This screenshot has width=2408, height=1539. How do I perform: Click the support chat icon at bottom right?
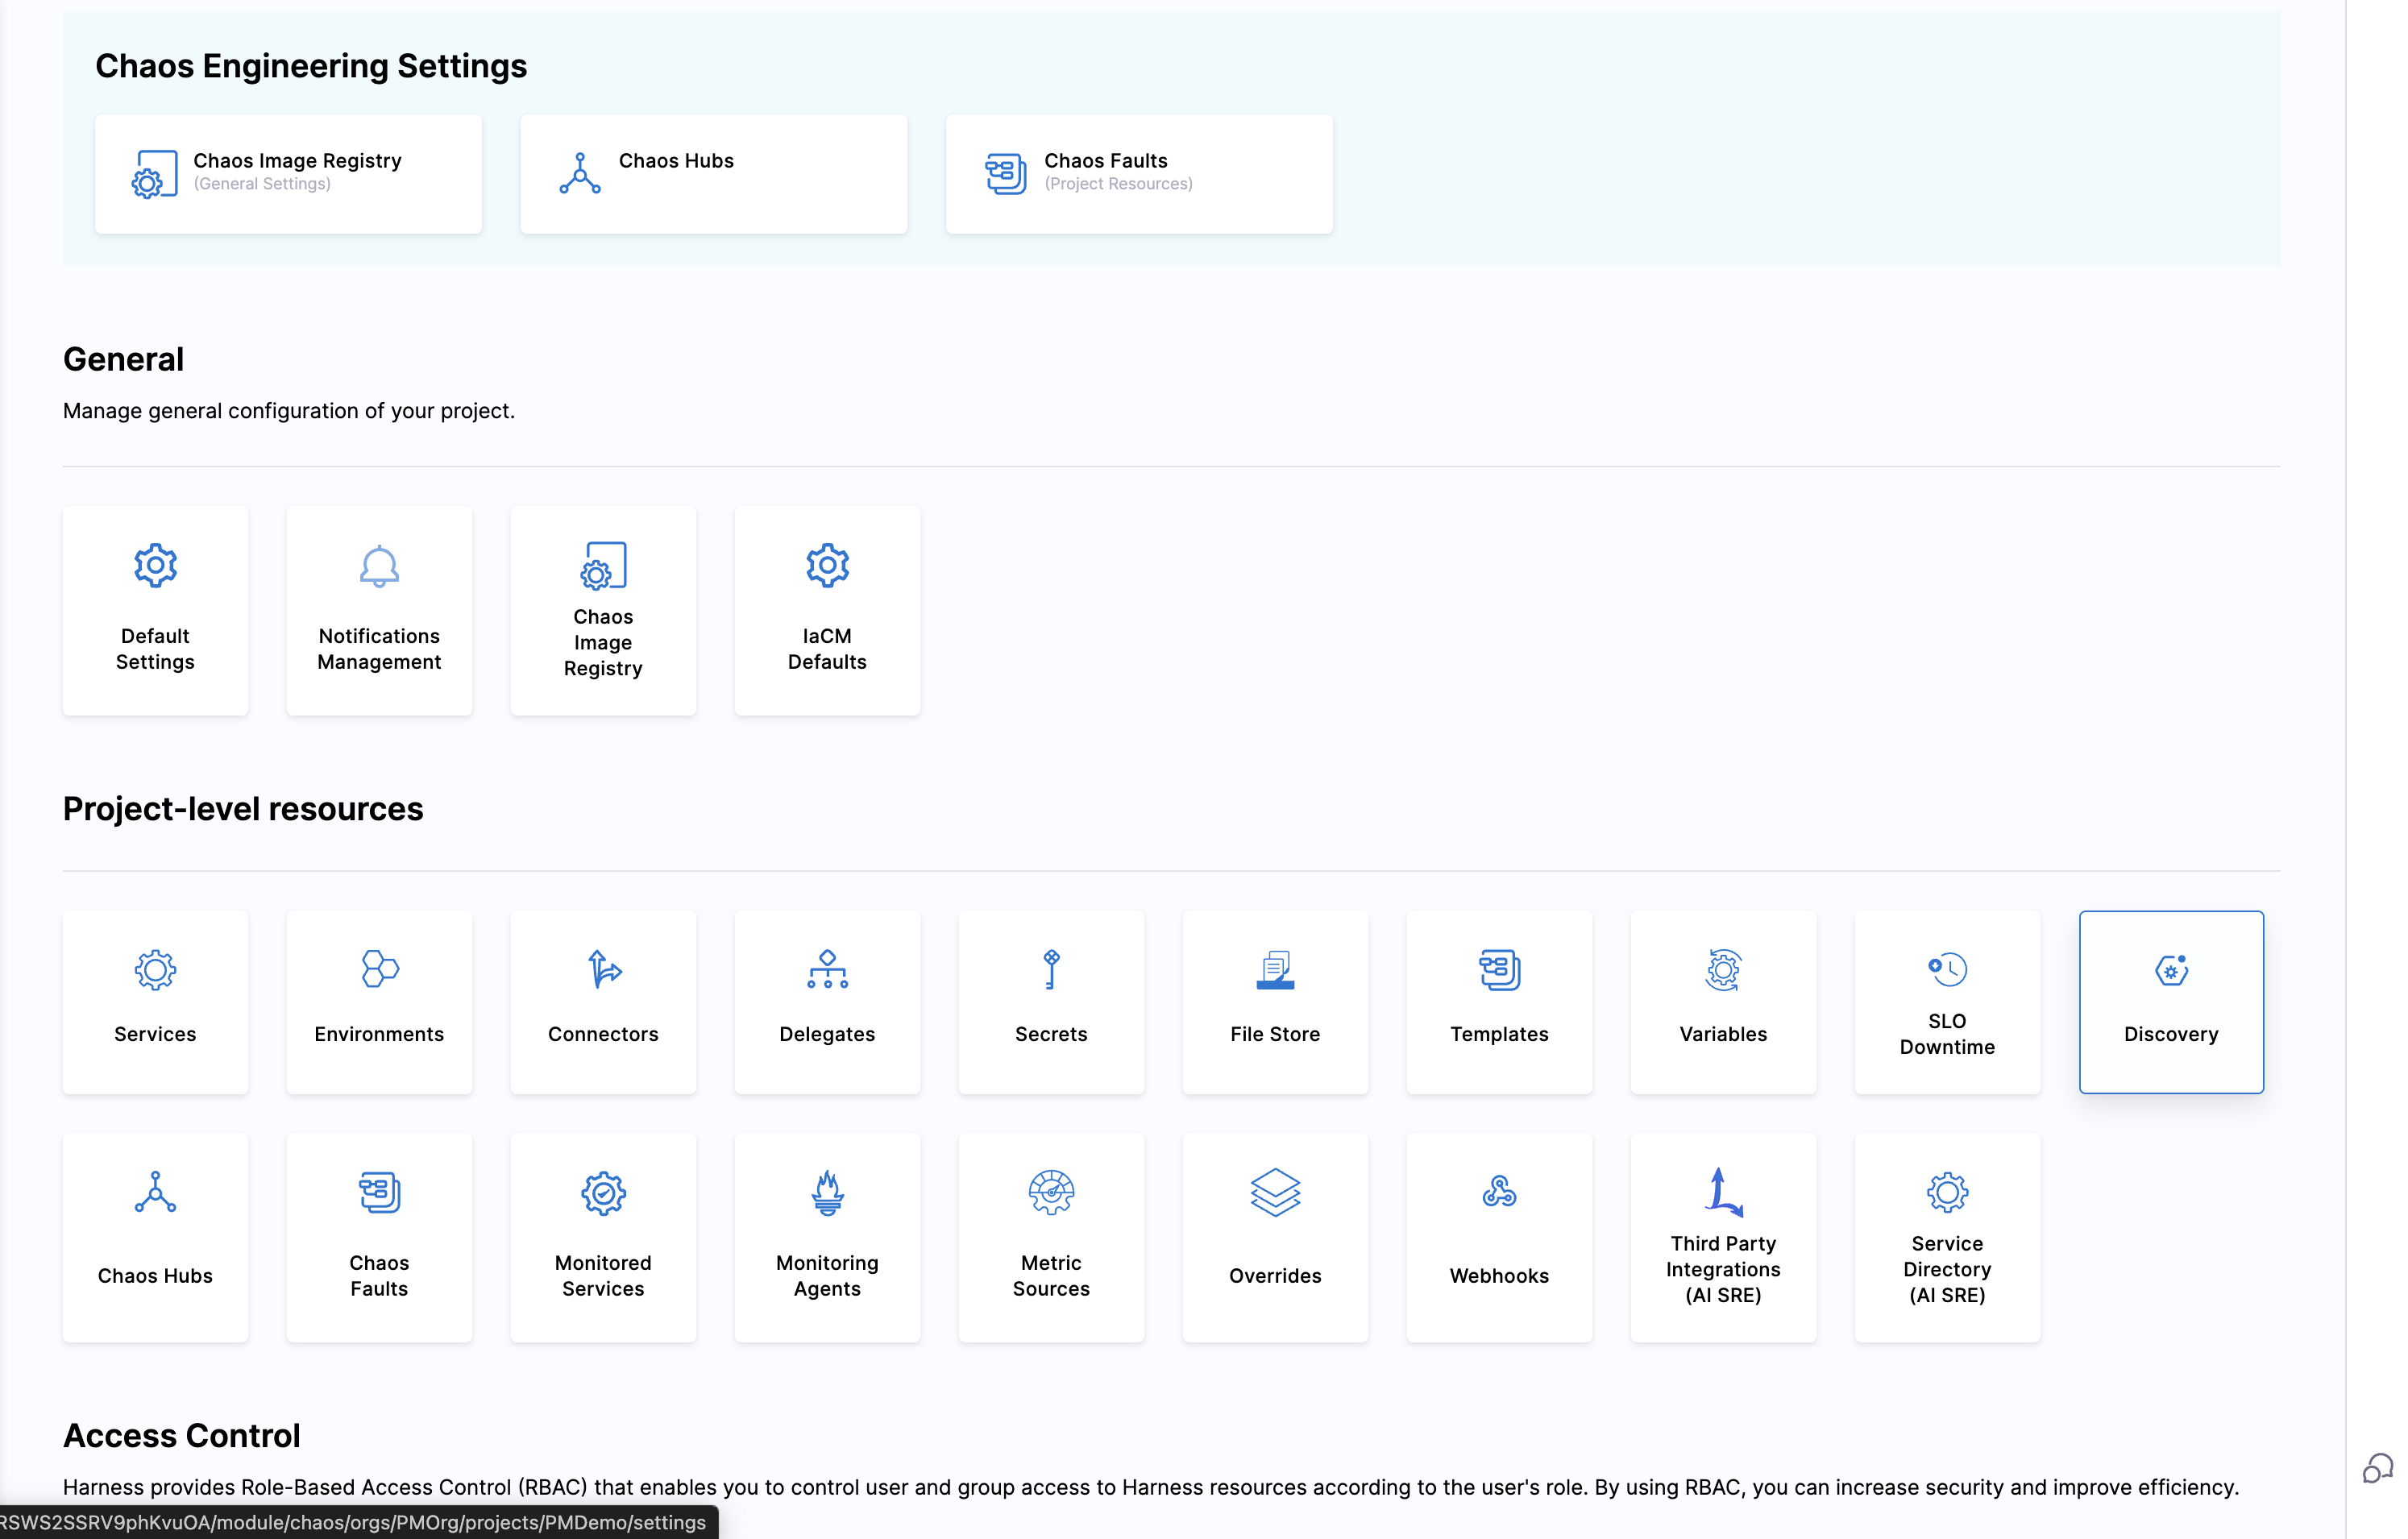click(2378, 1468)
